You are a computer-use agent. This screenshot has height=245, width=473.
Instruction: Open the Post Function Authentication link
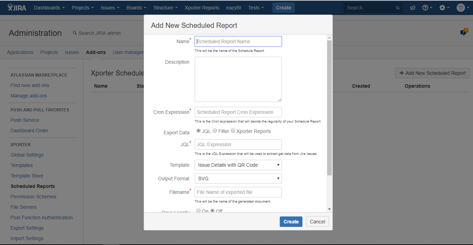pos(42,218)
